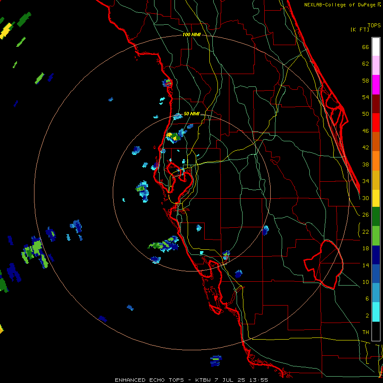This screenshot has height=383, width=383.
Task: Select the cyan swatch between 6 and 2
Action: (x=376, y=312)
